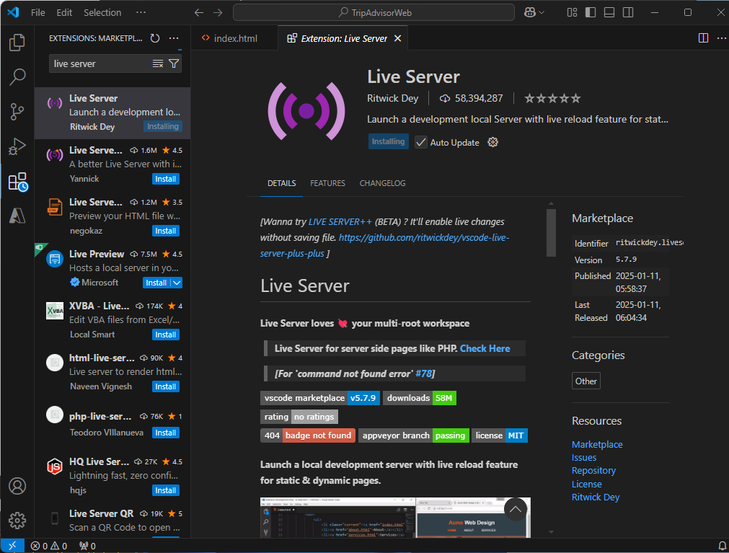Viewport: 729px width, 553px height.
Task: Open the hidden menu bar items ellipsis
Action: [141, 12]
